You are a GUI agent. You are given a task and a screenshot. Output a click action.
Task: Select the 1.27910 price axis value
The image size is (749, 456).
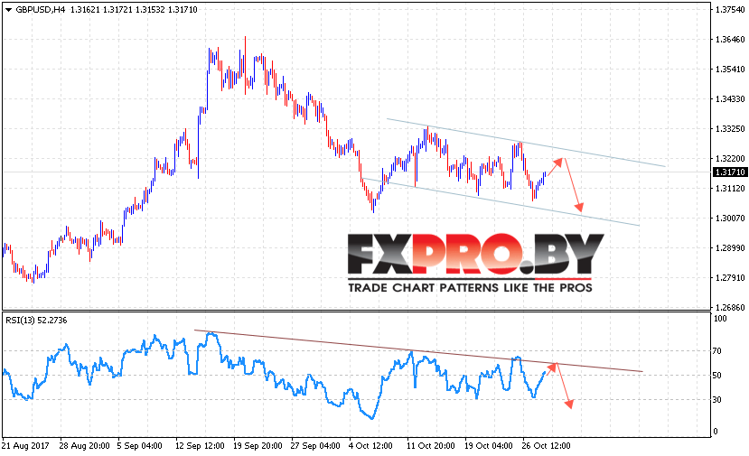729,277
